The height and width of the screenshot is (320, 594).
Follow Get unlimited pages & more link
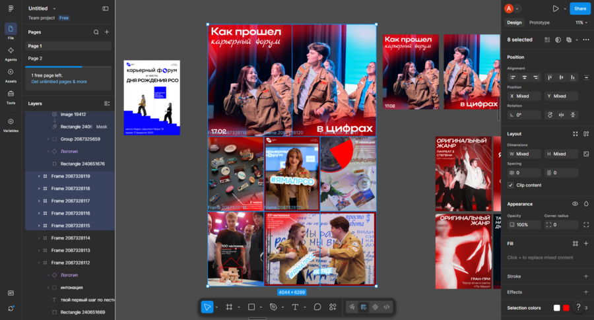click(x=59, y=81)
